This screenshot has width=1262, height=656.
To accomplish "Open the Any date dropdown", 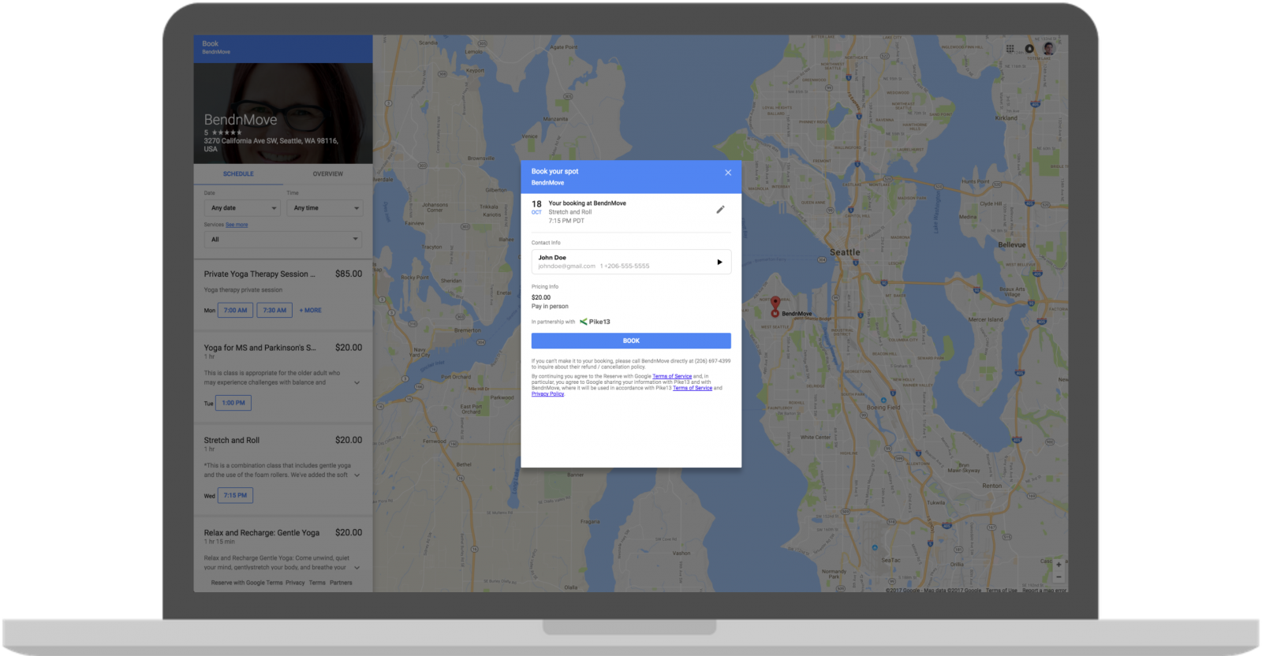I will (242, 208).
